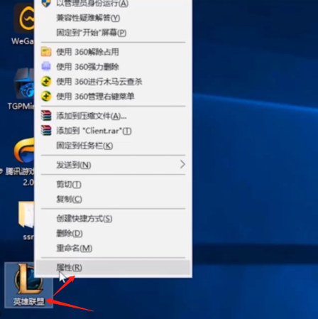Screen dimensions: 318x319
Task: Choose 复制(C) from context menu
Action: [x=113, y=199]
